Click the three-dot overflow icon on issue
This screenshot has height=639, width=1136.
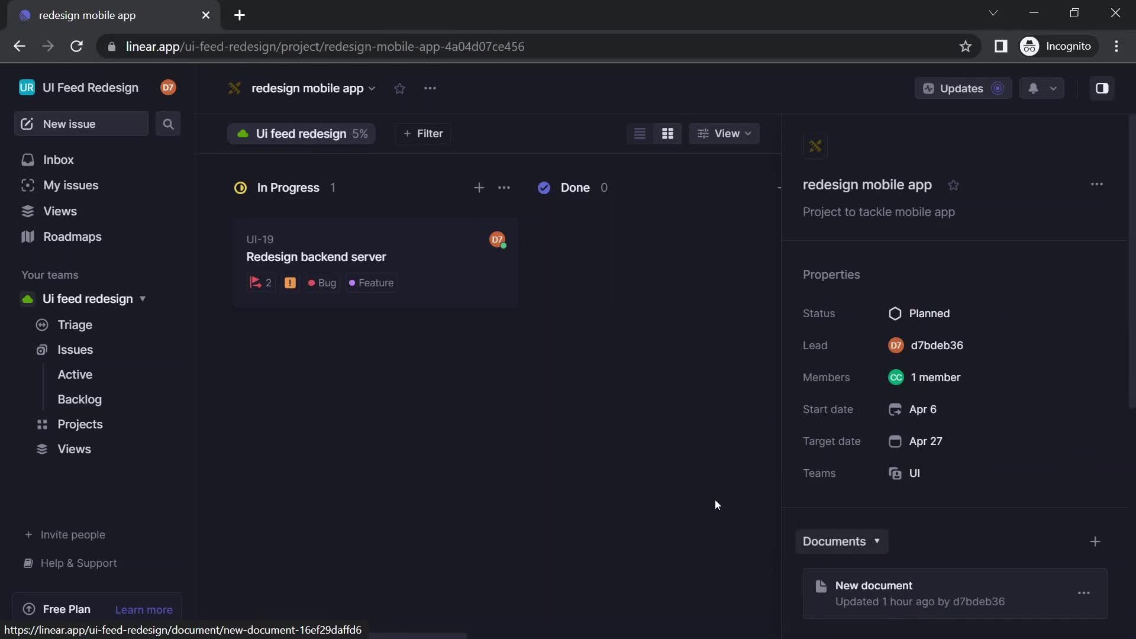click(506, 187)
